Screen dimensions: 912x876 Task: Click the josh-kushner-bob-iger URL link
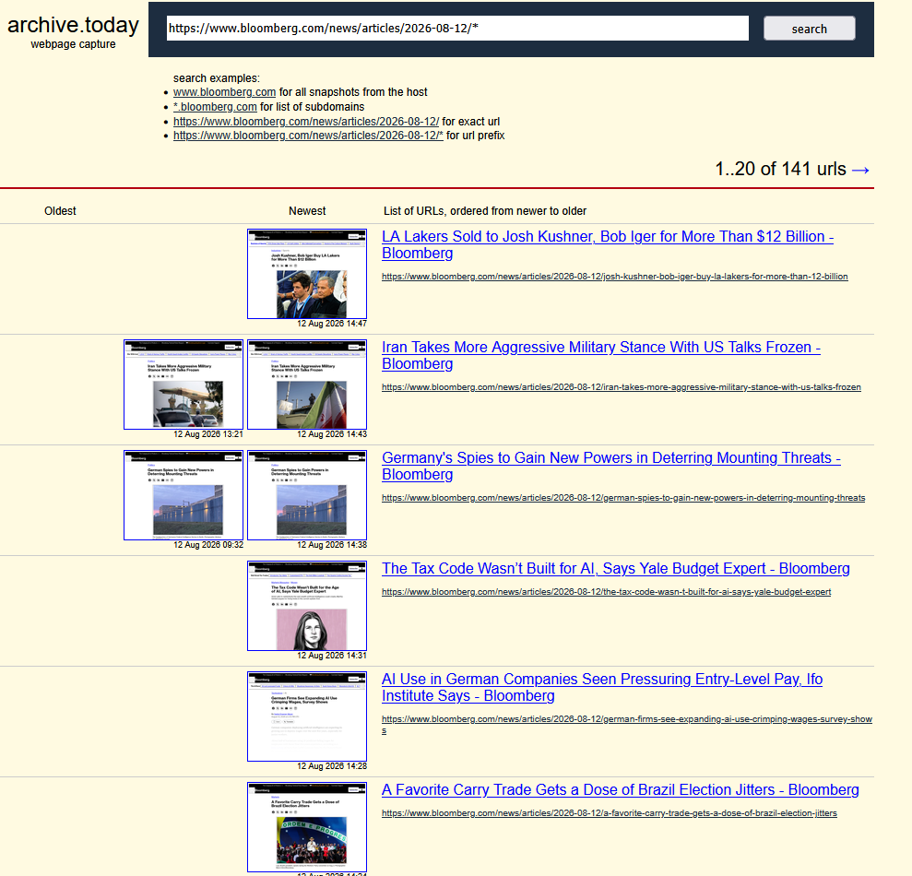pyautogui.click(x=615, y=277)
